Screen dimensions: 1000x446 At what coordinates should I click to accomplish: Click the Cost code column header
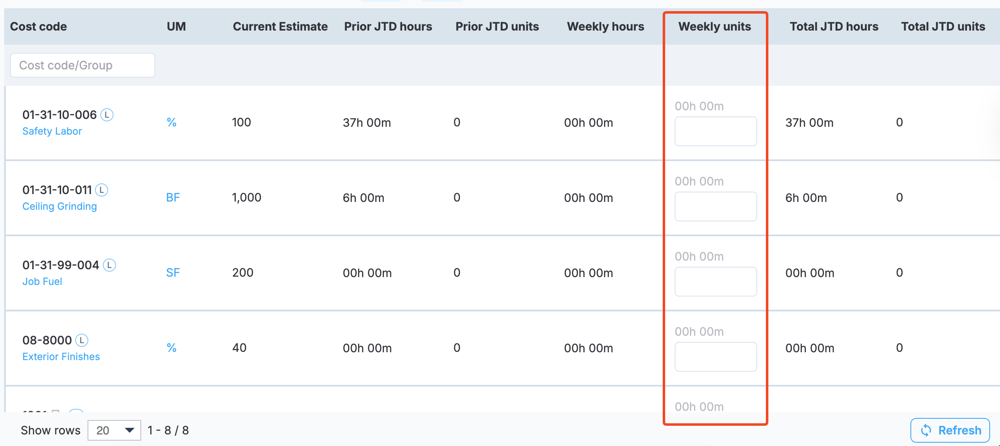tap(38, 26)
